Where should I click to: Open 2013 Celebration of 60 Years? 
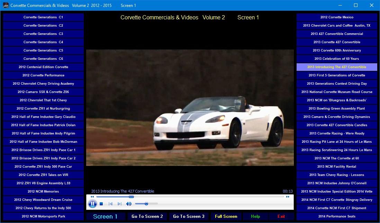coord(337,58)
